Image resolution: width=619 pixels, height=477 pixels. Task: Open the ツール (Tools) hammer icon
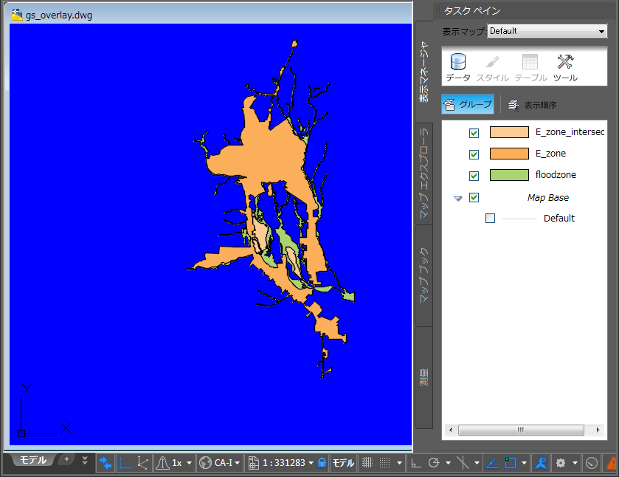pyautogui.click(x=565, y=67)
